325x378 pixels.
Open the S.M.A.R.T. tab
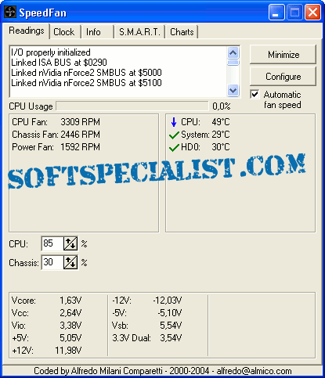(x=139, y=32)
